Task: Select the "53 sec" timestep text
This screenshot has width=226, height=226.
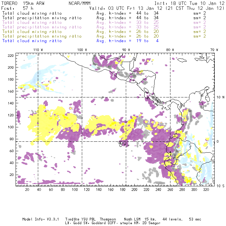Action: (195, 219)
